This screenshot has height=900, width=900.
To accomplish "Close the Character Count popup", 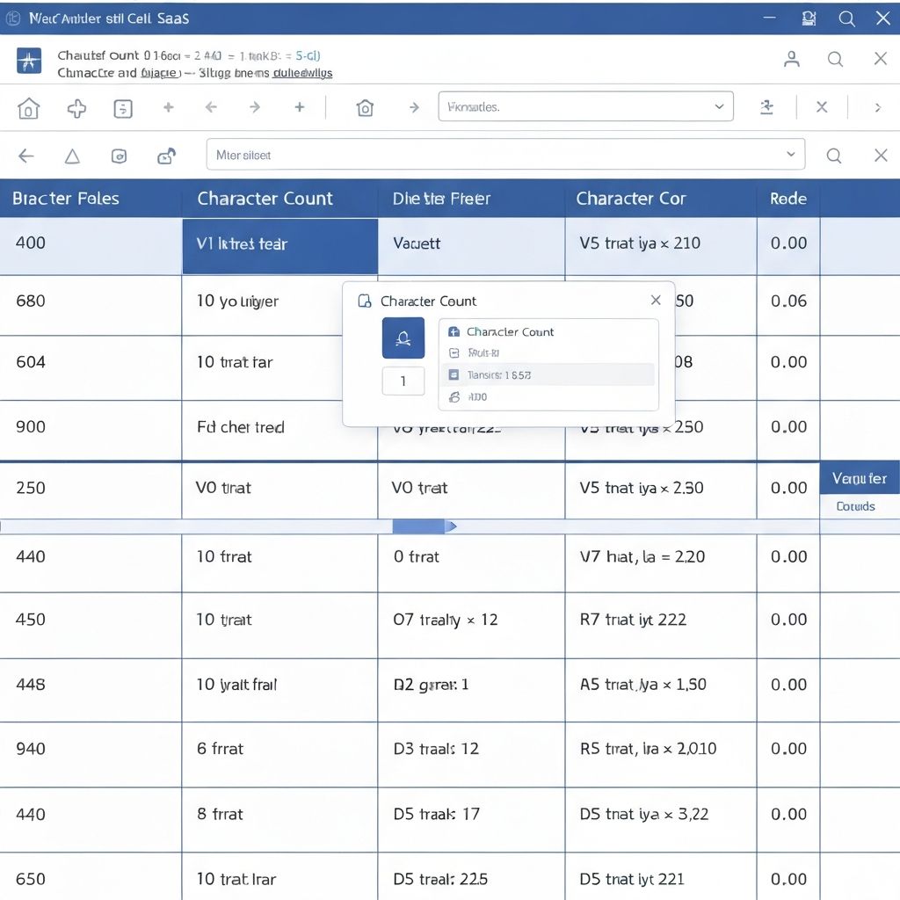I will click(655, 301).
